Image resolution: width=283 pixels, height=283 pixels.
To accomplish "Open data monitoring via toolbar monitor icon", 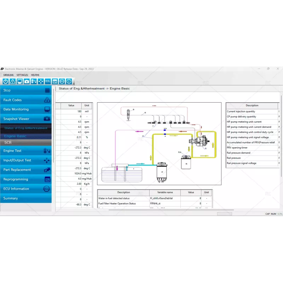I will (x=19, y=81).
